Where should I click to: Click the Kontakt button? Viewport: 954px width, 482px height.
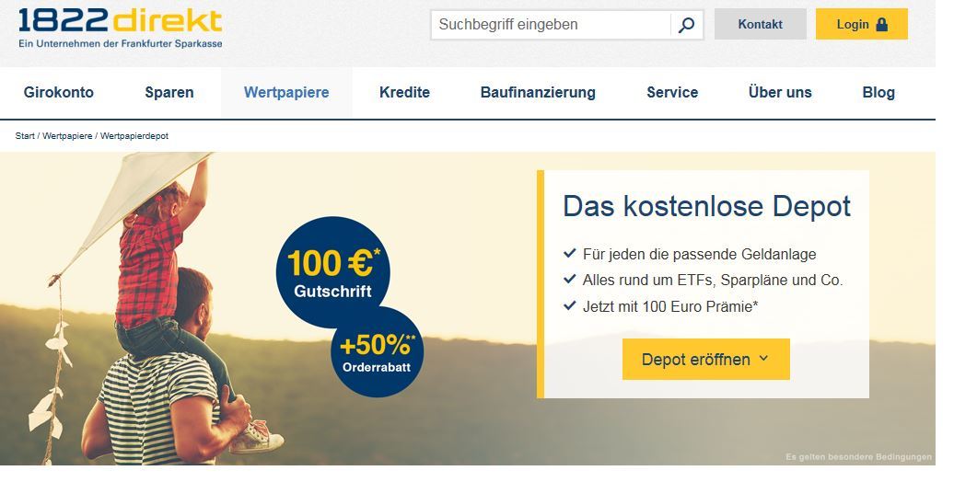[760, 24]
